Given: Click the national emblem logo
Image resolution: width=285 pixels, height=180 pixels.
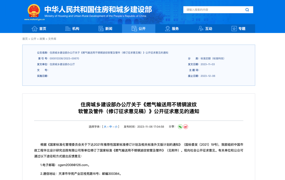Looking at the screenshot, I should click(34, 11).
